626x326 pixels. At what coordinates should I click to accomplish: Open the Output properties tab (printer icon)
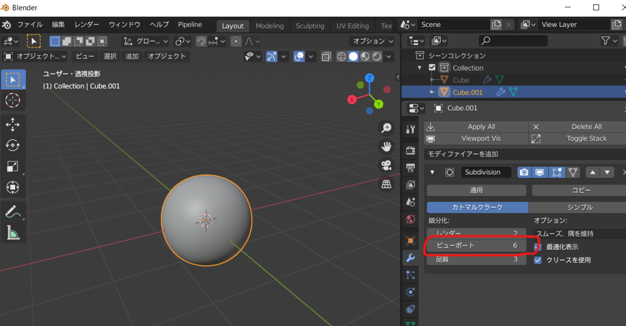(x=411, y=167)
